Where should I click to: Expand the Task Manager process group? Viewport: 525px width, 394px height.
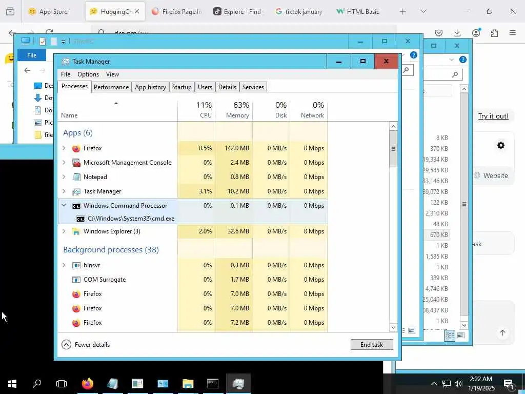tap(64, 191)
